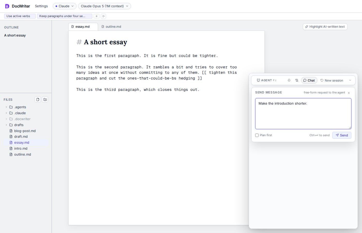This screenshot has height=233, width=362.
Task: Click the second paragraph in the editor
Action: pyautogui.click(x=156, y=72)
